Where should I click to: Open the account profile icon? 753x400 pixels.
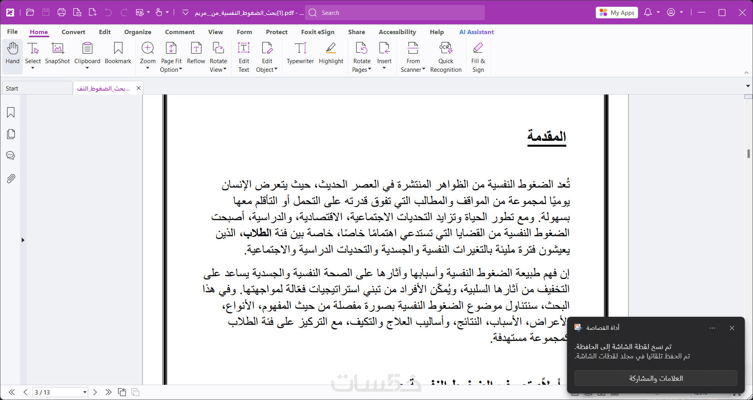(x=671, y=13)
